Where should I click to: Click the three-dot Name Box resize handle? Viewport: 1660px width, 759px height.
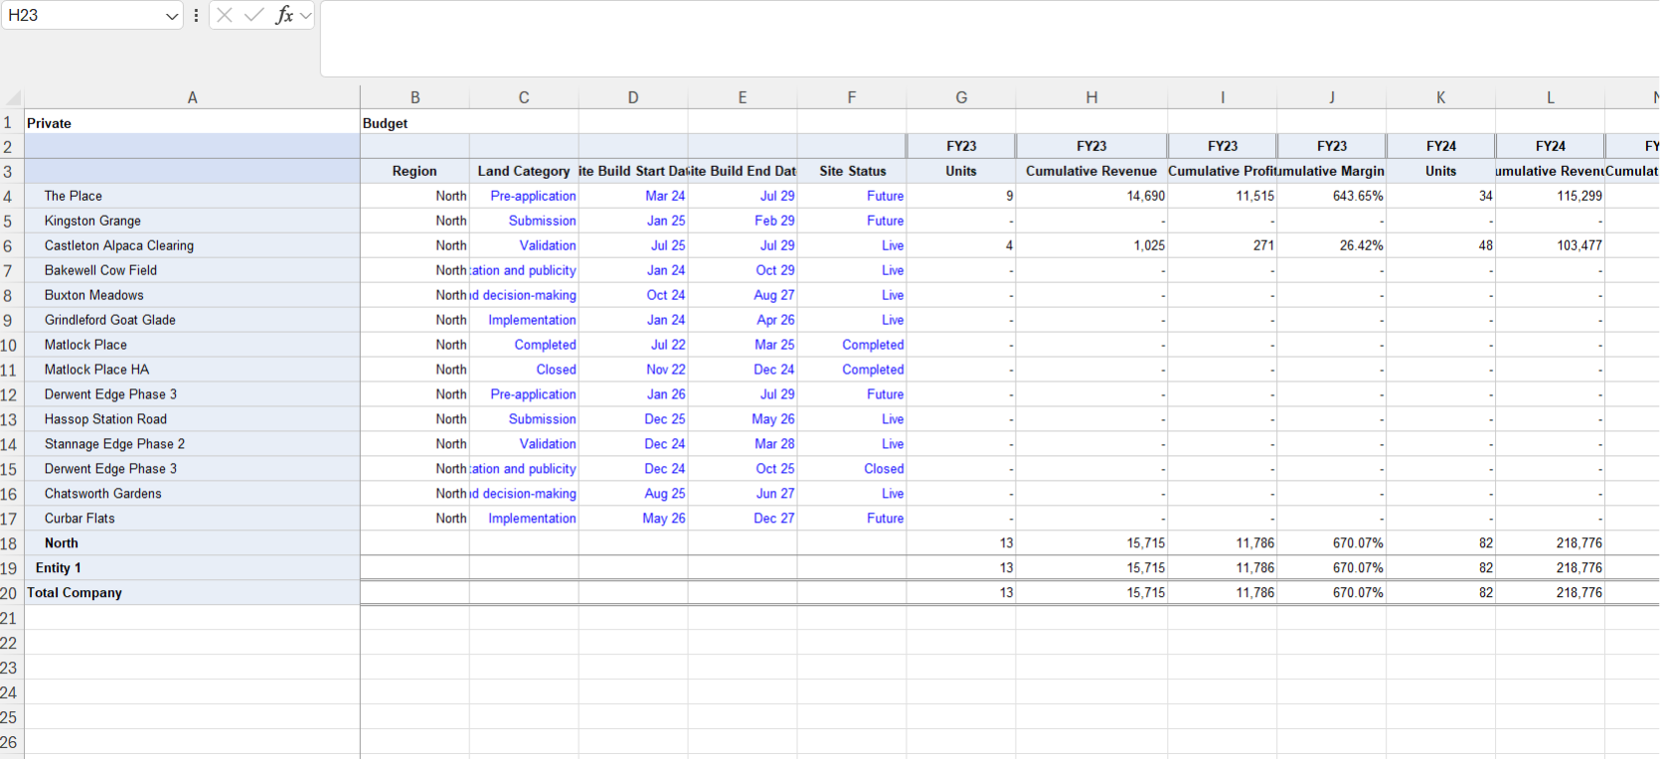[196, 15]
